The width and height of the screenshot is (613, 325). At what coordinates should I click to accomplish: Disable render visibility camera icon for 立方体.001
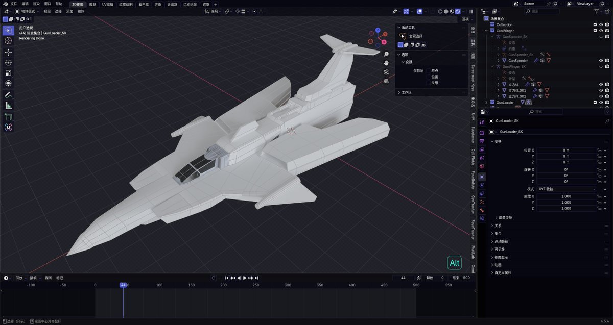coord(607,90)
